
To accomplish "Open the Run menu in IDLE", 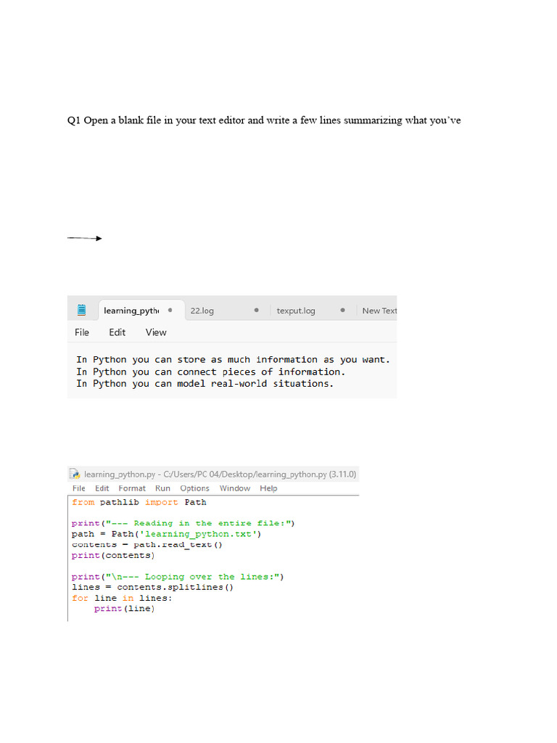I will click(162, 488).
